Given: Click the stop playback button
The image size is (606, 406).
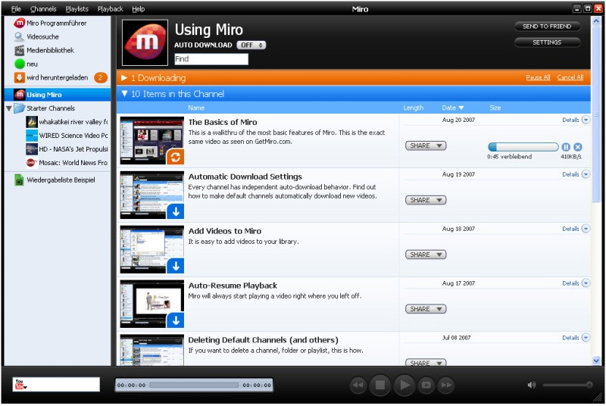Looking at the screenshot, I should coord(380,385).
